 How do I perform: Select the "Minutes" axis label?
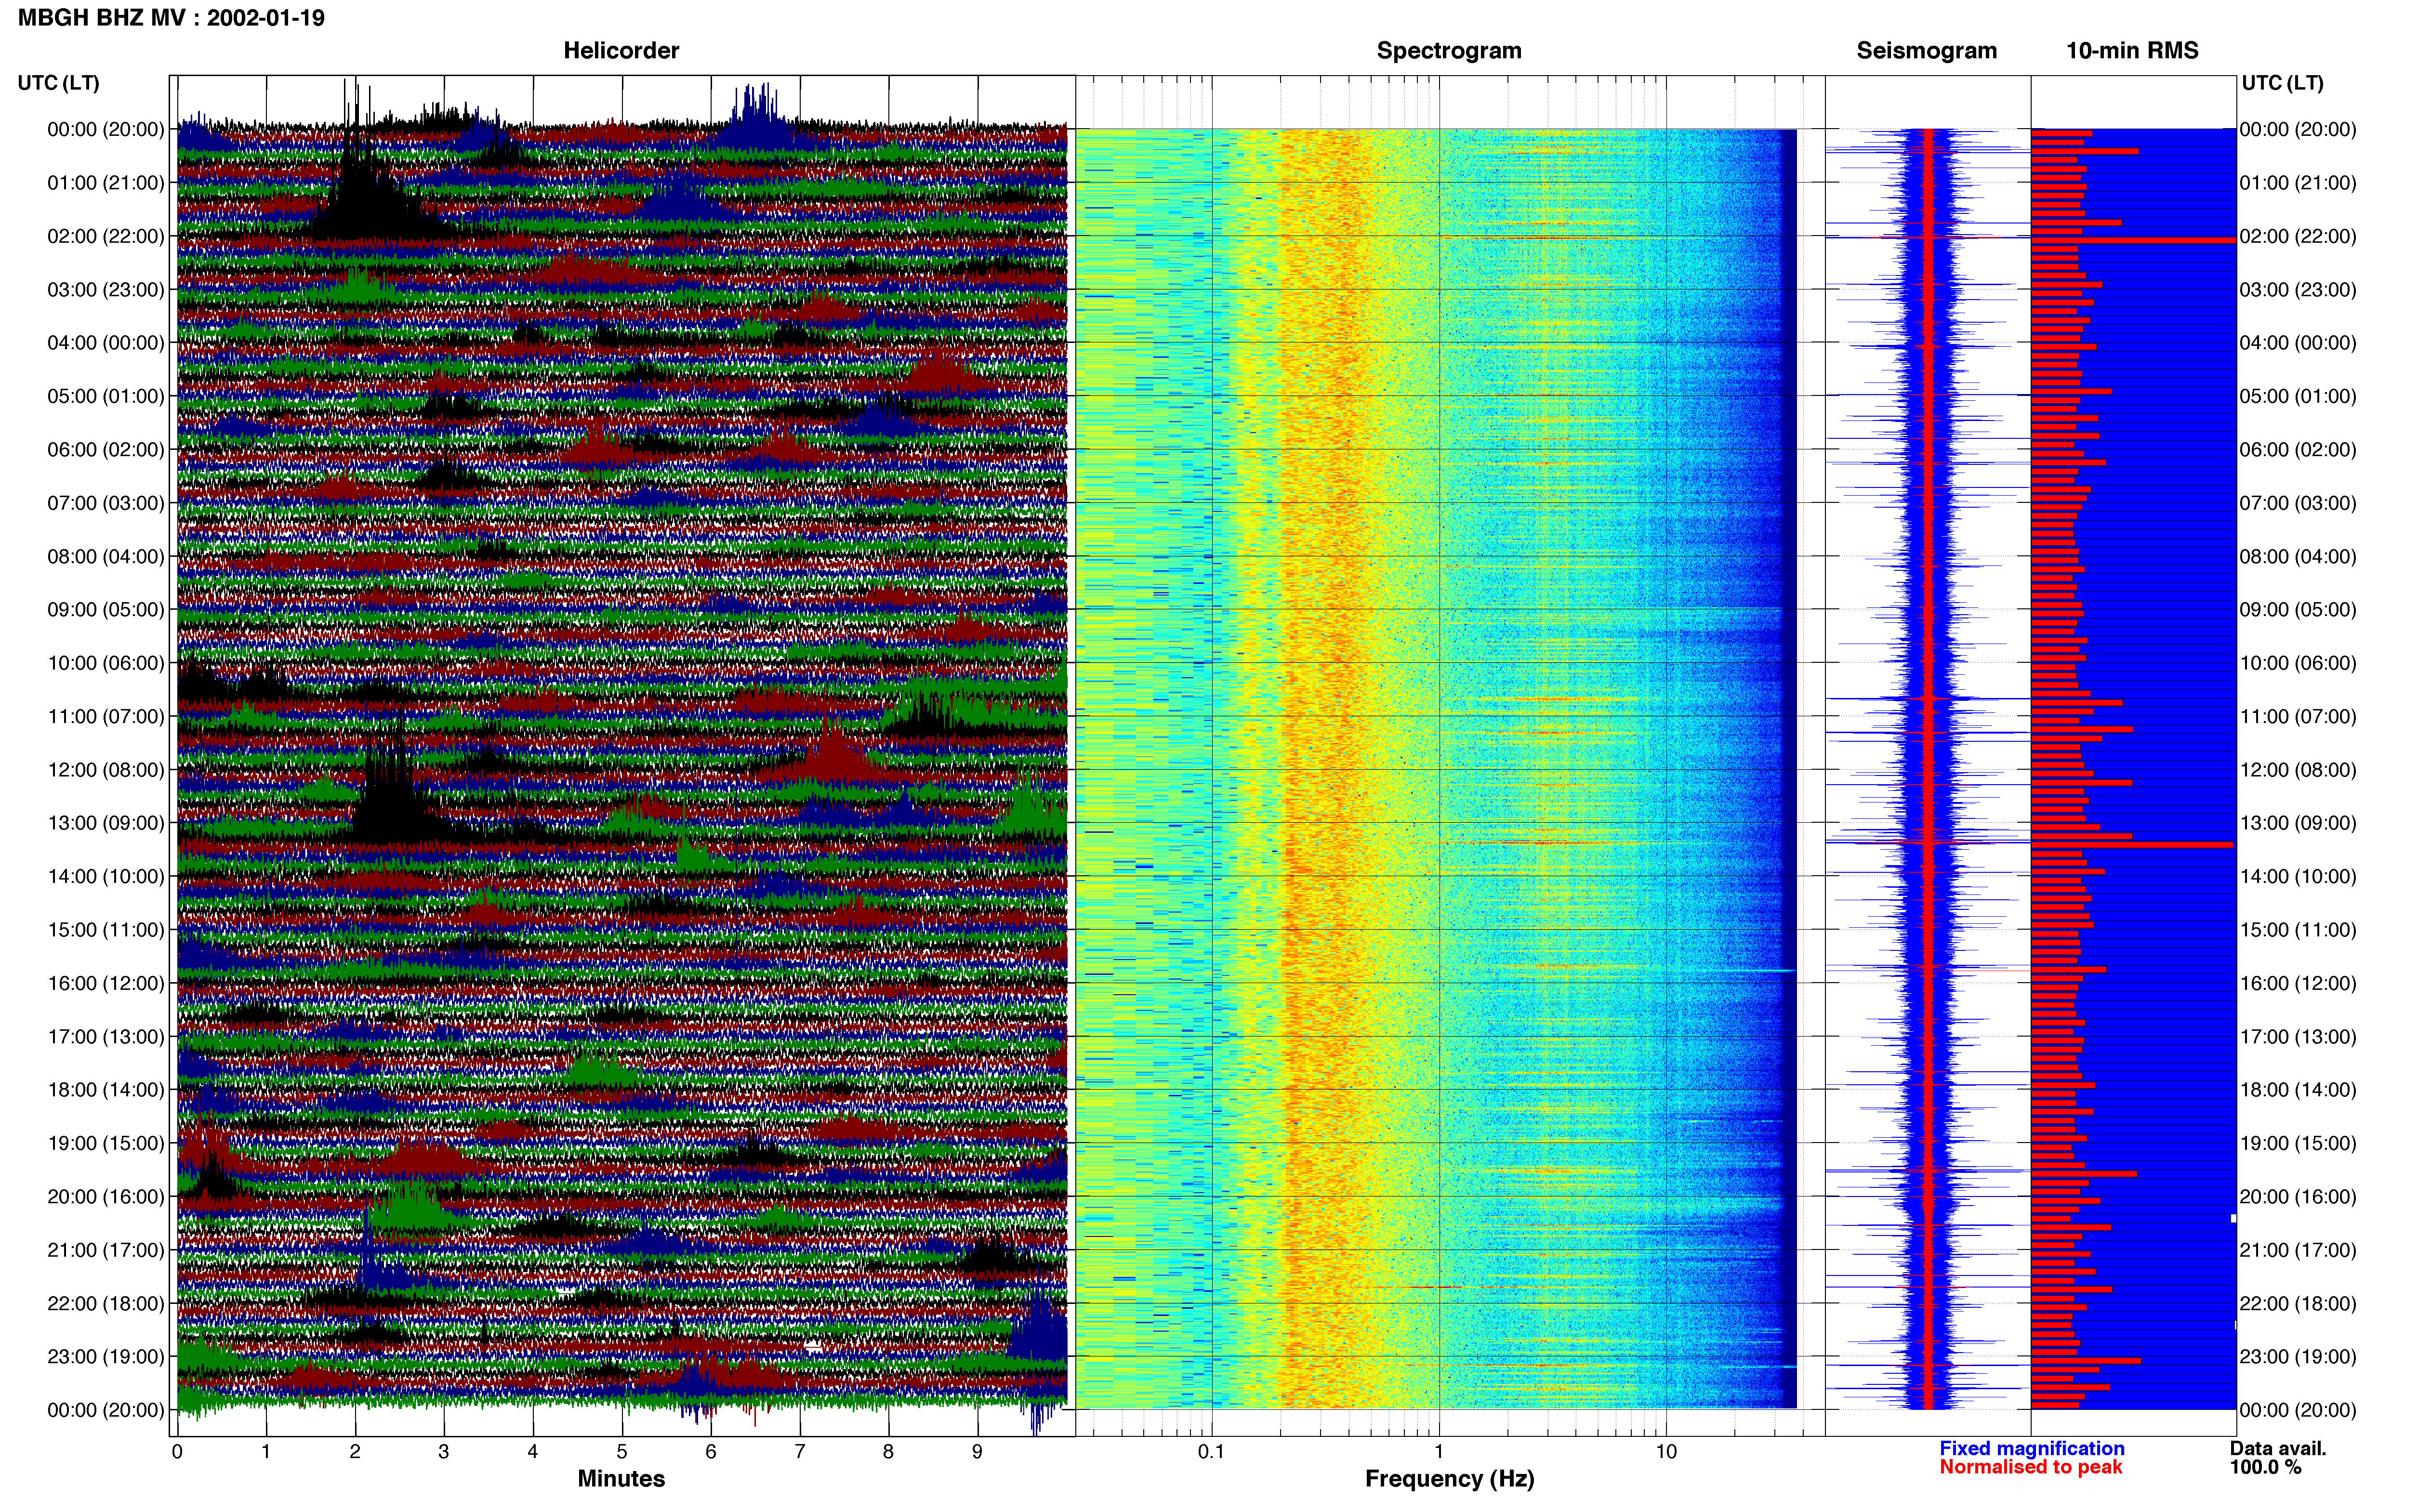(621, 1478)
